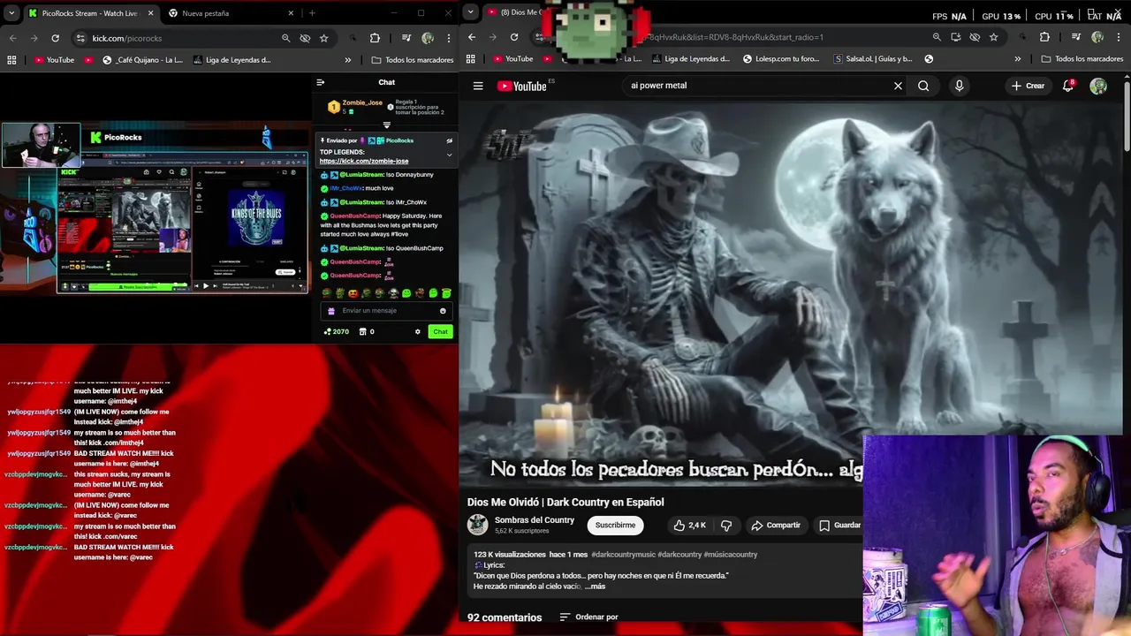Reload the Kick browser page
Screen dimensions: 1131x636
tap(55, 38)
